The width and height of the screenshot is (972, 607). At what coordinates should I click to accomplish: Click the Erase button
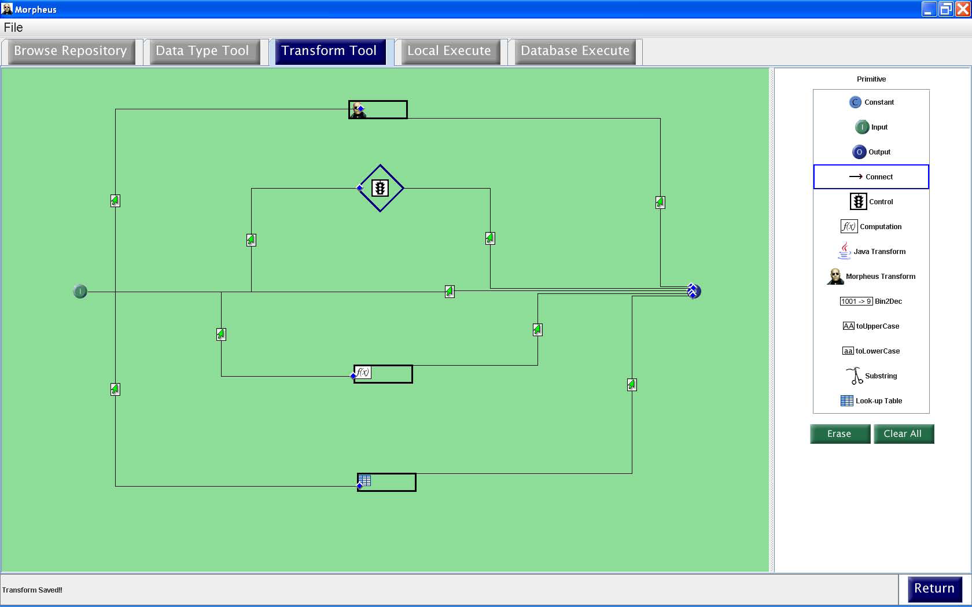[x=840, y=434]
